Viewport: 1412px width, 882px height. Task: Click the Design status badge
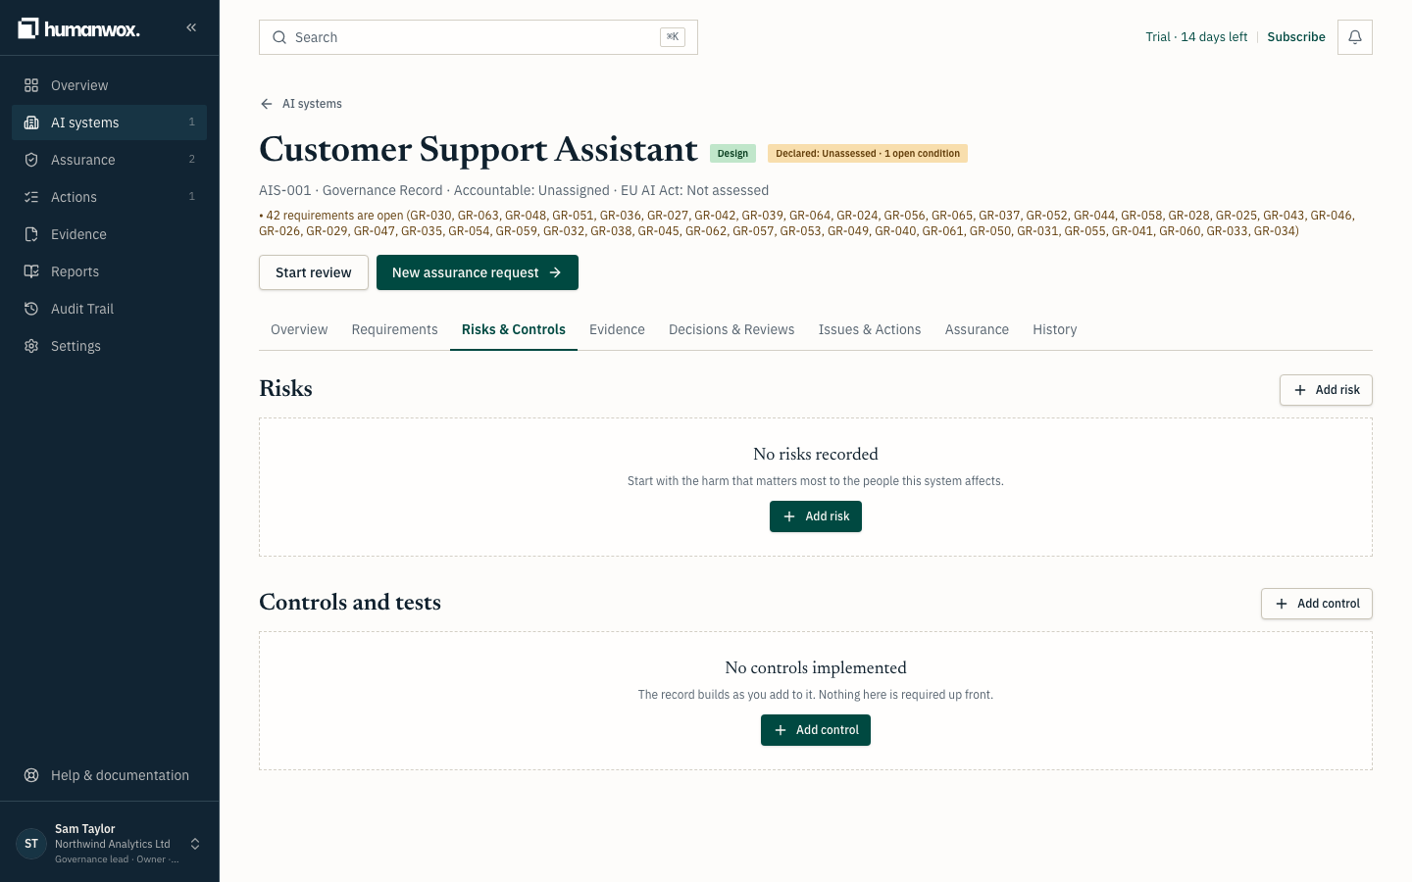732,154
